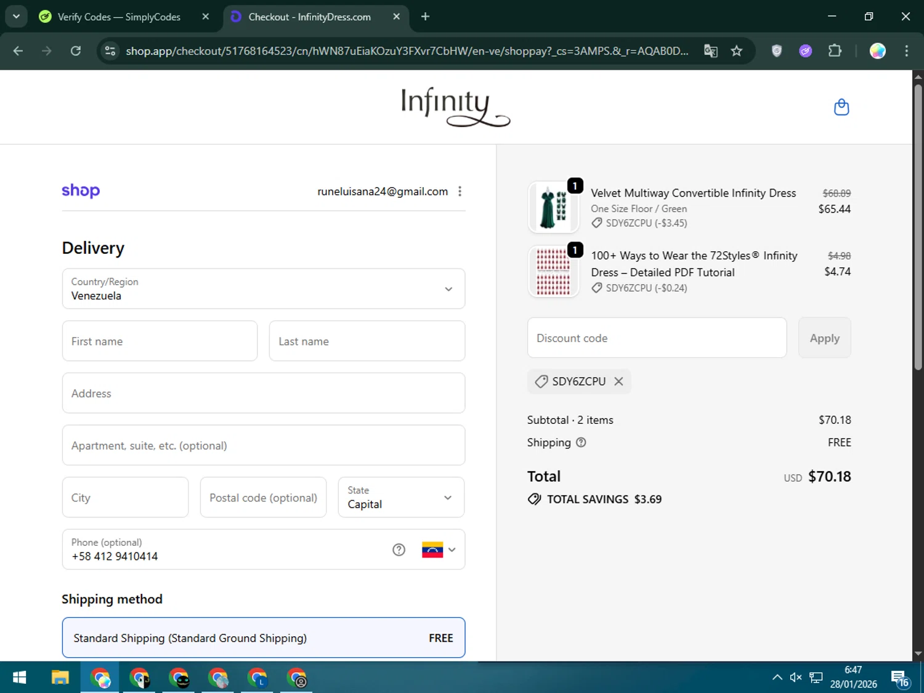Close the Checkout InfinityDress.com tab
The width and height of the screenshot is (924, 693).
tap(397, 17)
